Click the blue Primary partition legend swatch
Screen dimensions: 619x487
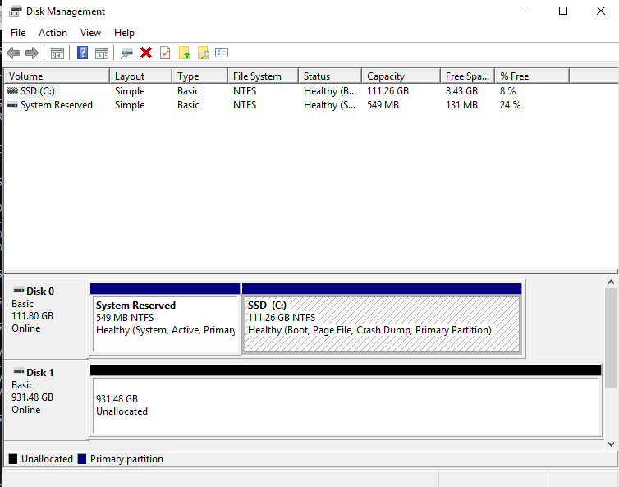click(82, 459)
